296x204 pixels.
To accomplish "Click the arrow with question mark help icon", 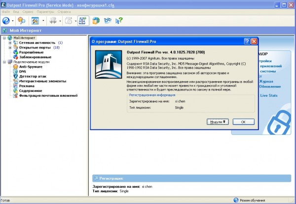I will tap(119, 21).
